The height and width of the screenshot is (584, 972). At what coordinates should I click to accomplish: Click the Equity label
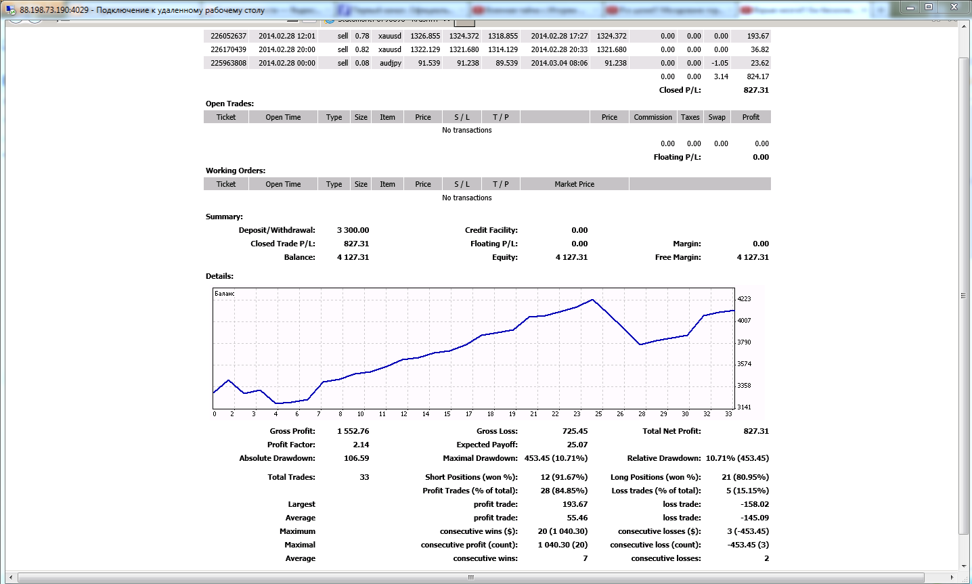pos(505,257)
